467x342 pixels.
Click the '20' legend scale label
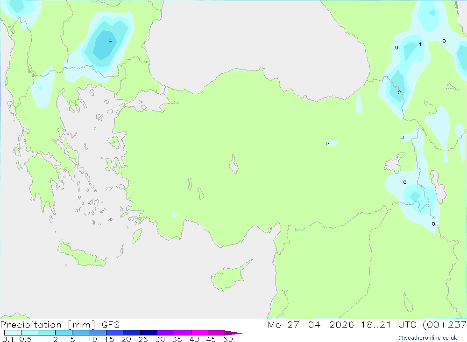click(126, 339)
